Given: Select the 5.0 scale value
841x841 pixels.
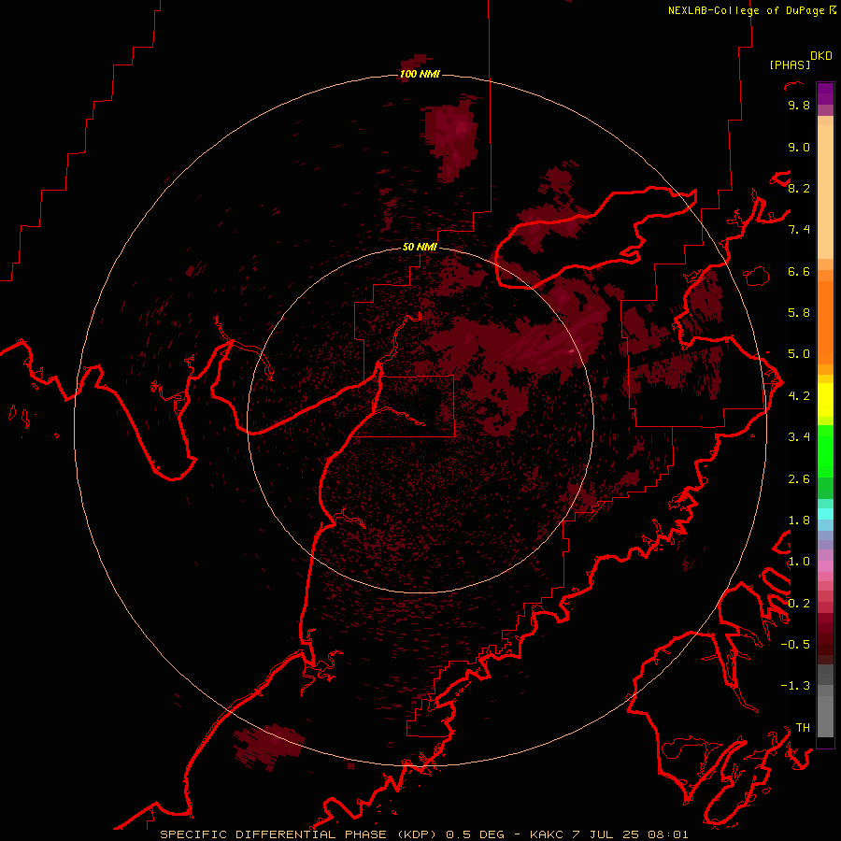Looking at the screenshot, I should pyautogui.click(x=799, y=354).
